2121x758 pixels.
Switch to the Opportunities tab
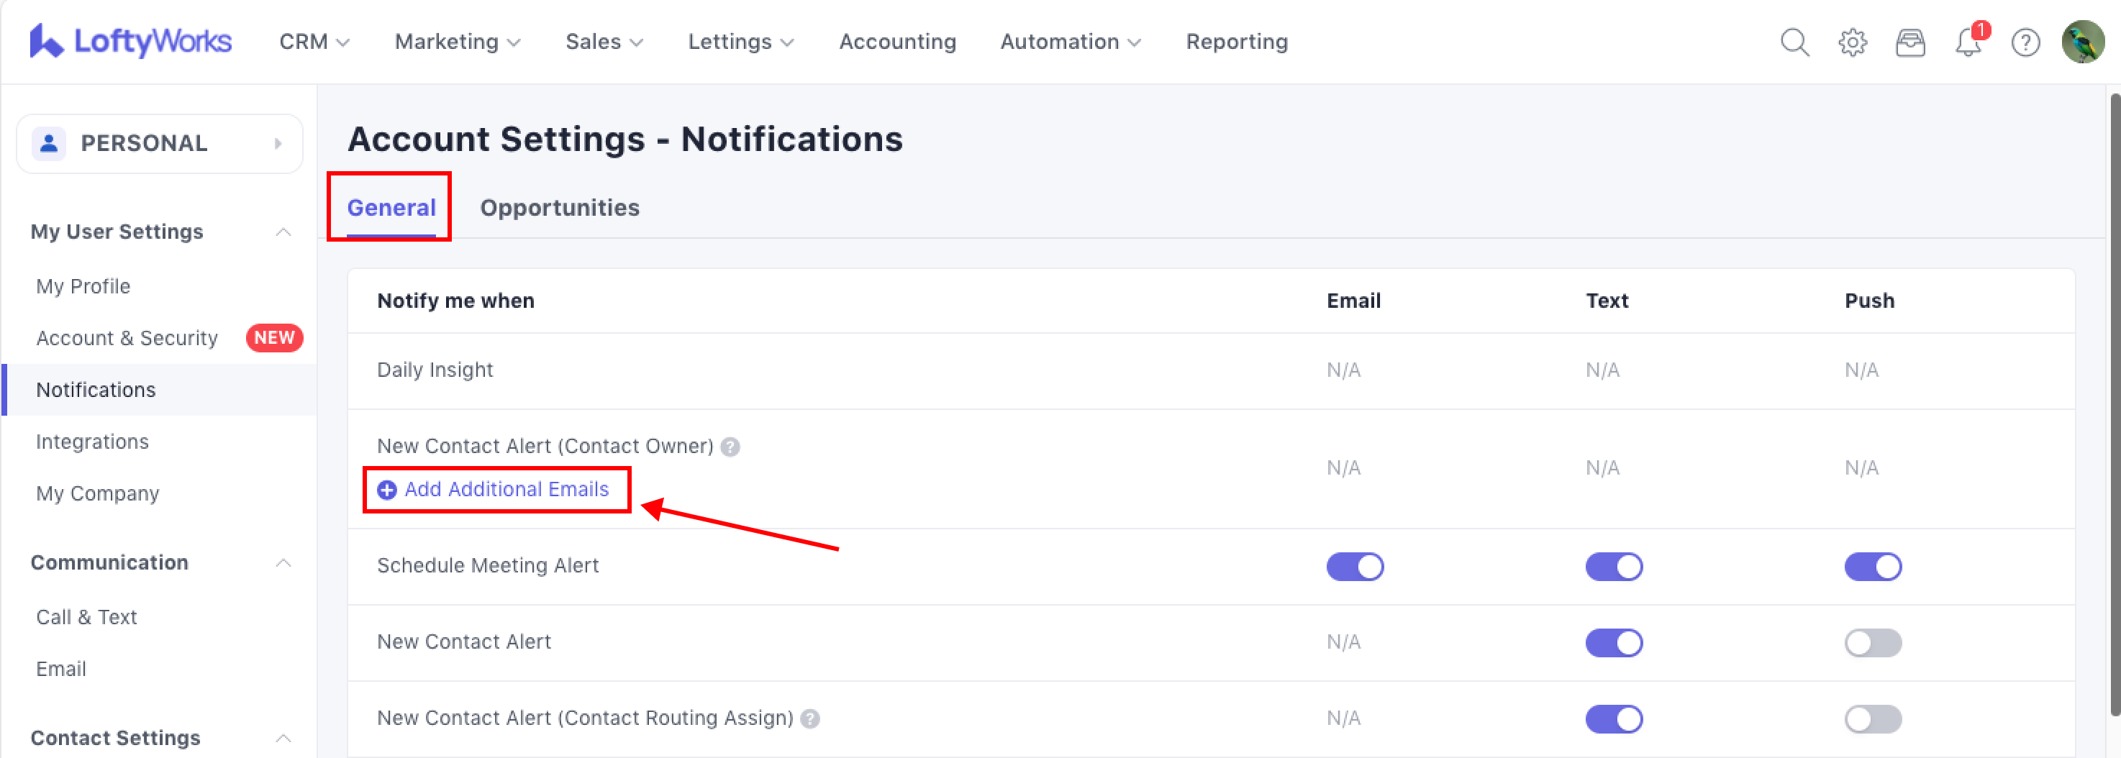tap(559, 207)
